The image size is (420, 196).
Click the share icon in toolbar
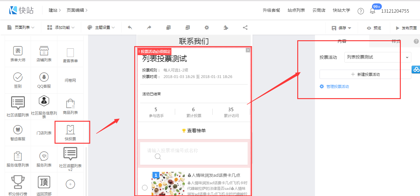pos(245,28)
